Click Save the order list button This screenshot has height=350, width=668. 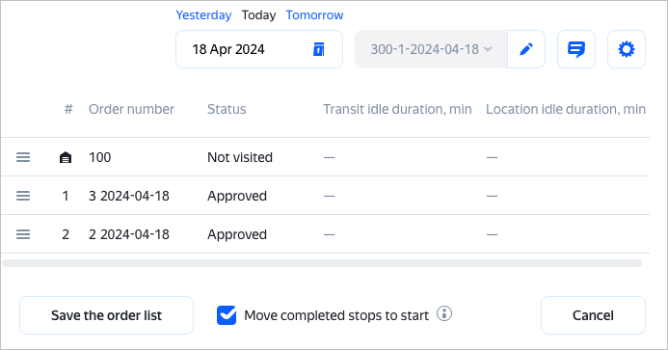(106, 315)
